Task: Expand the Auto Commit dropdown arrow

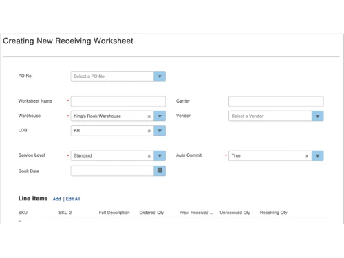Action: (x=317, y=155)
